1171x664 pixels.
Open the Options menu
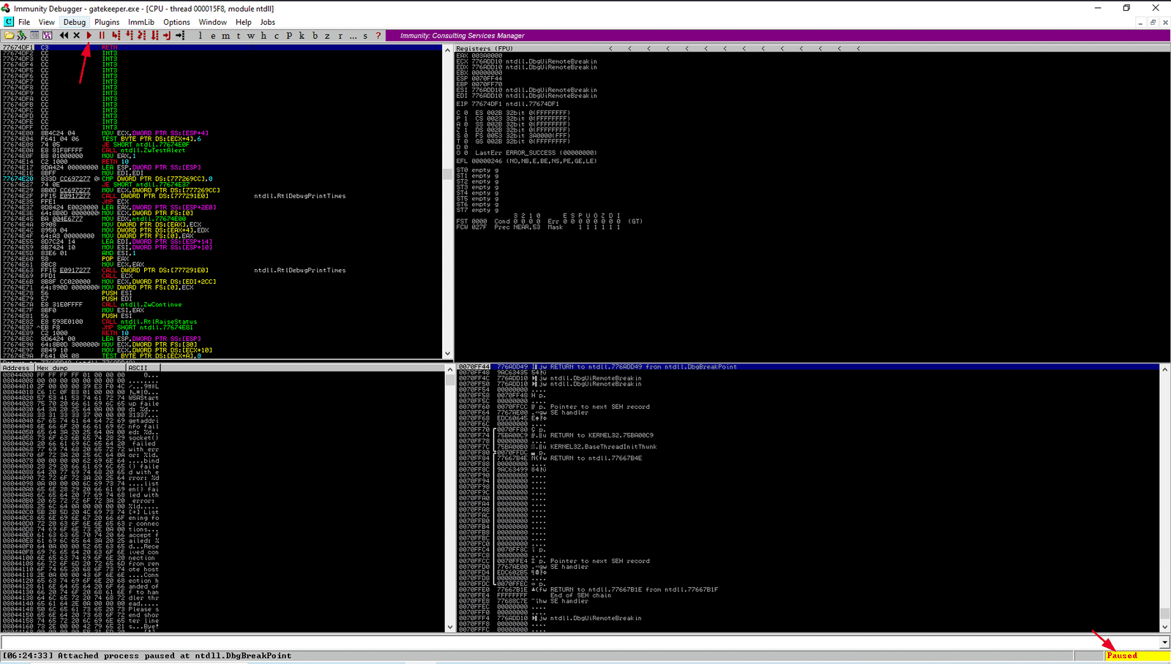(176, 22)
